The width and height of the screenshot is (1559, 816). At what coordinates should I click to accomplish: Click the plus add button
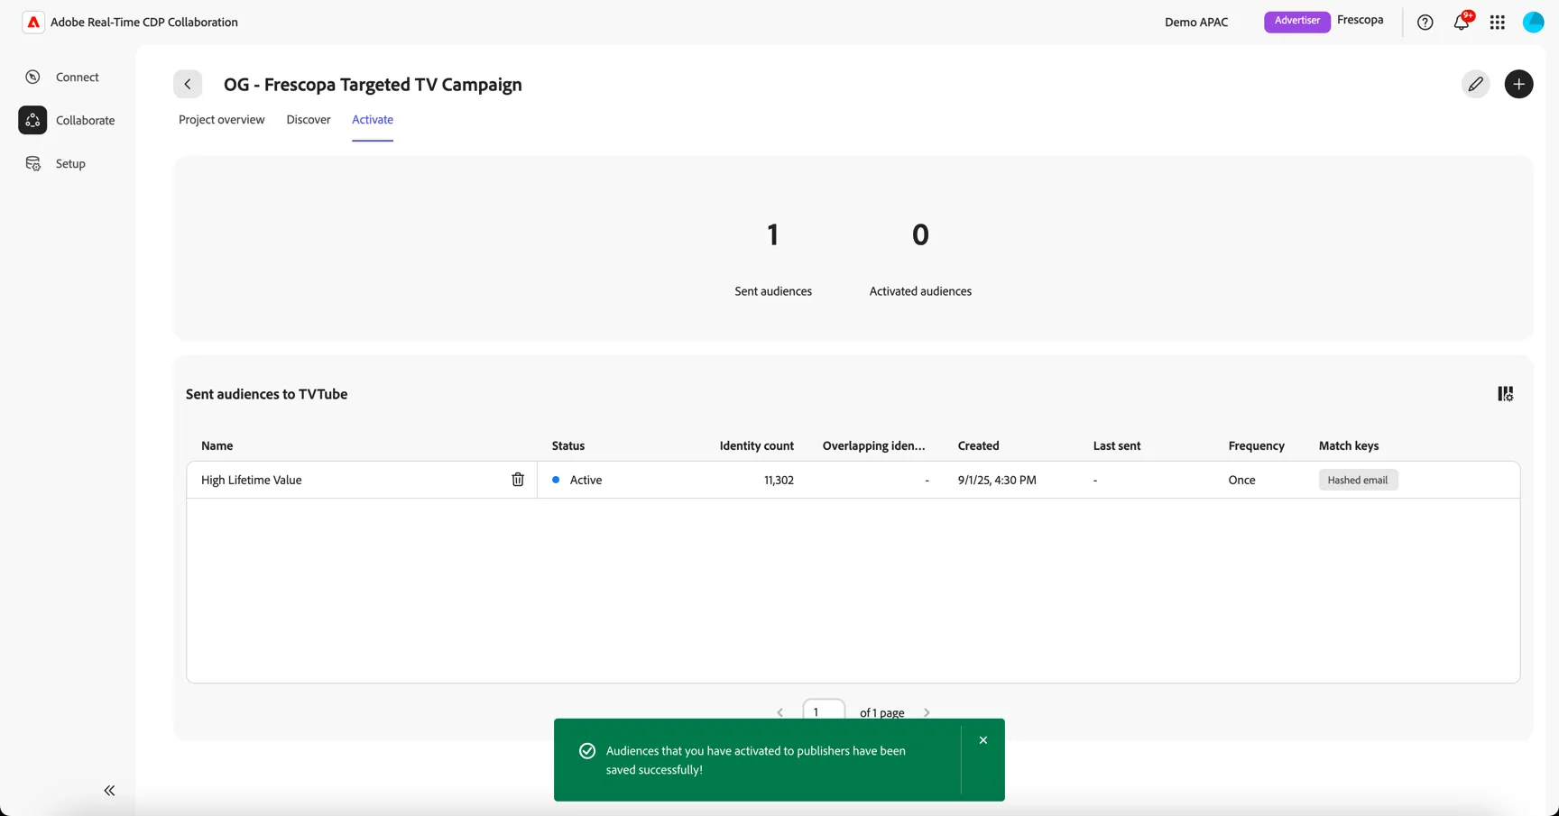[1519, 84]
